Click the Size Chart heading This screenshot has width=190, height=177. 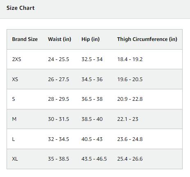(20, 8)
